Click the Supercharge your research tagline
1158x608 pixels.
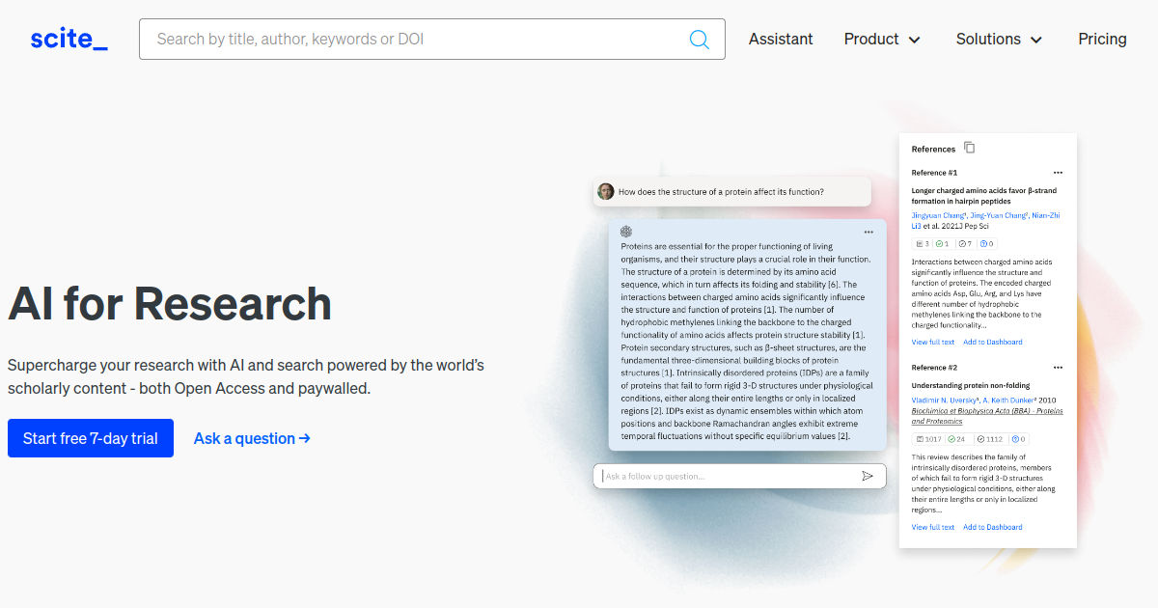click(x=246, y=377)
